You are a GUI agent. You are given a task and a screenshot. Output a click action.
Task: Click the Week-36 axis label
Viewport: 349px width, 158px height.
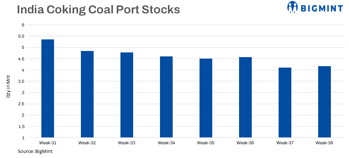(x=245, y=143)
